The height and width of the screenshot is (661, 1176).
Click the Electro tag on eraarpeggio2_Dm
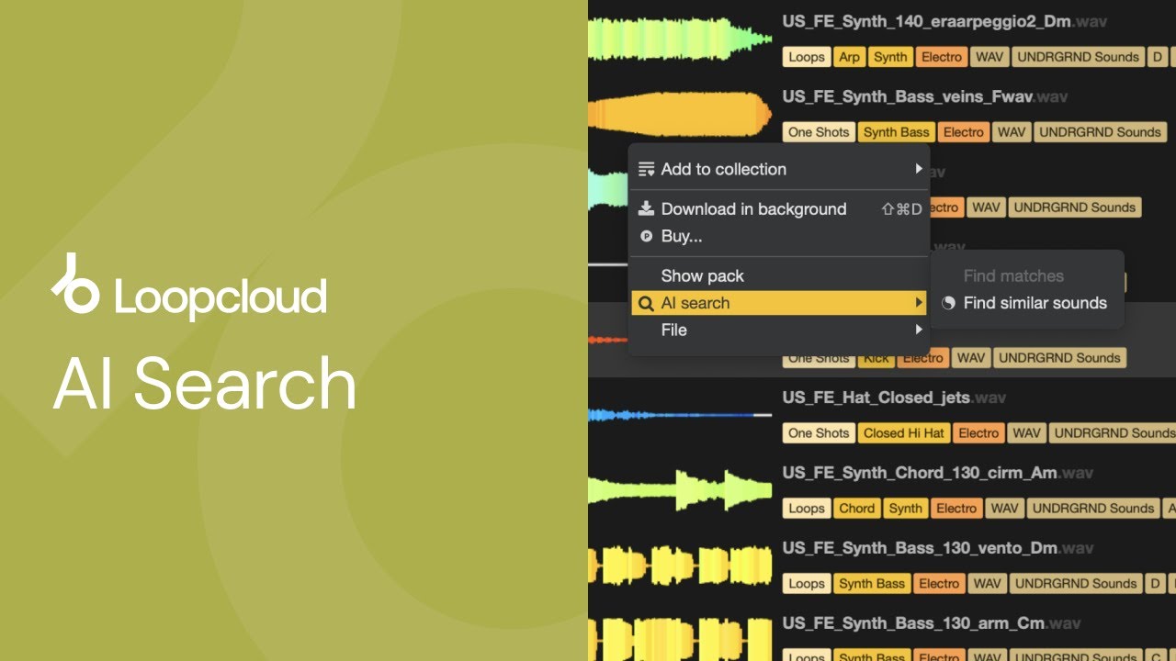[x=942, y=57]
